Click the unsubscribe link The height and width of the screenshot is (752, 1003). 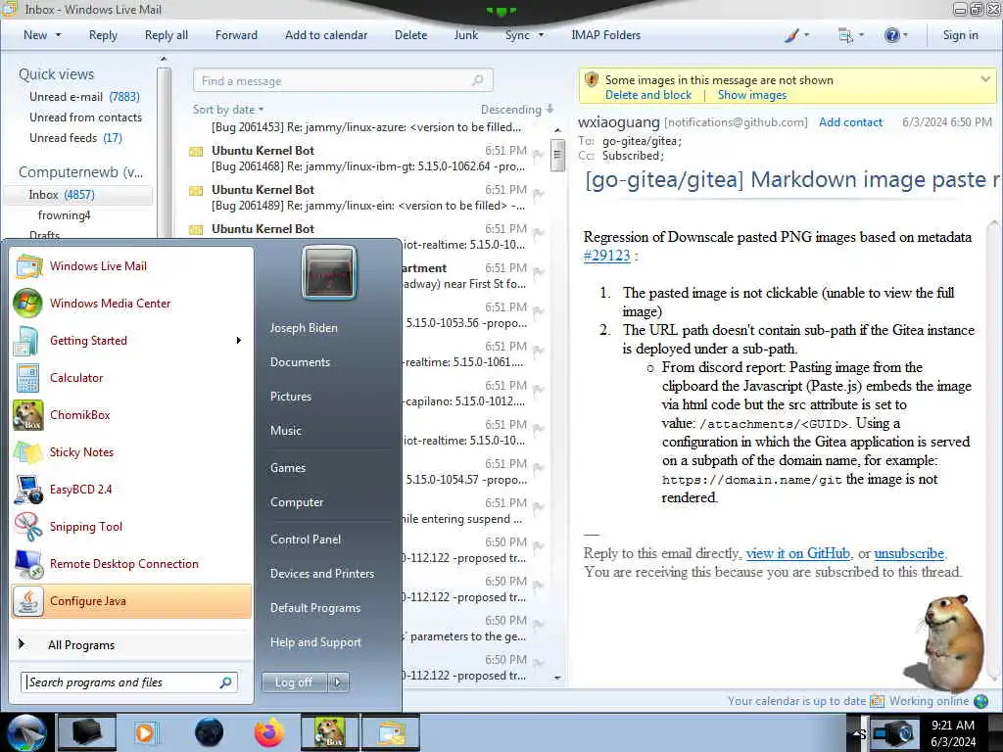coord(909,553)
